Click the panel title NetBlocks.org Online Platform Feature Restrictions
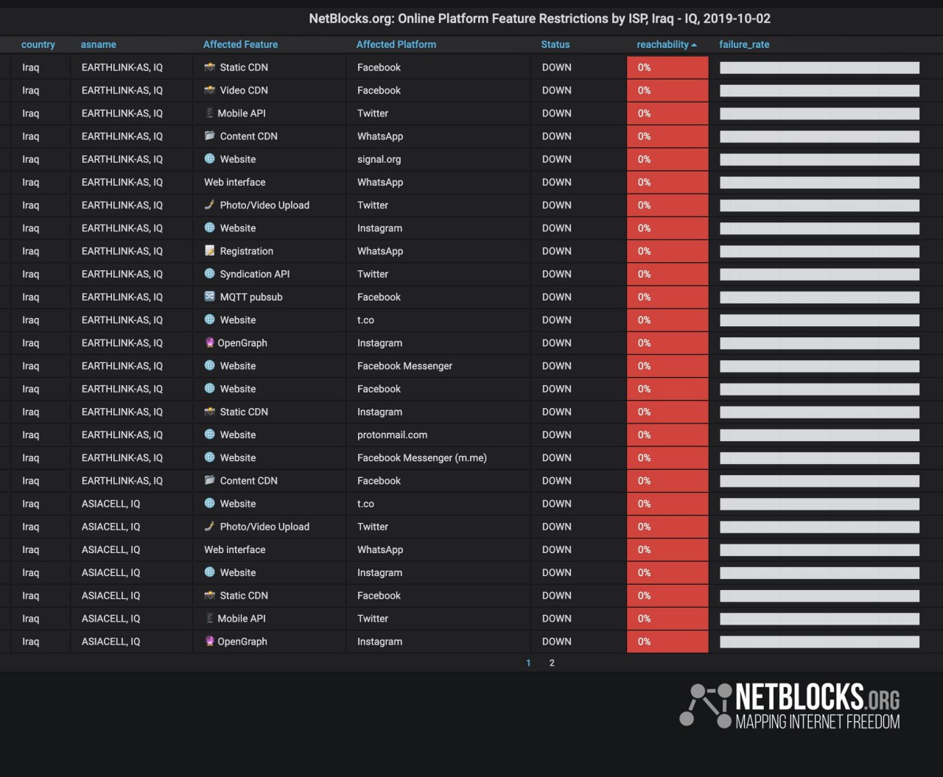The height and width of the screenshot is (777, 943). coord(539,18)
